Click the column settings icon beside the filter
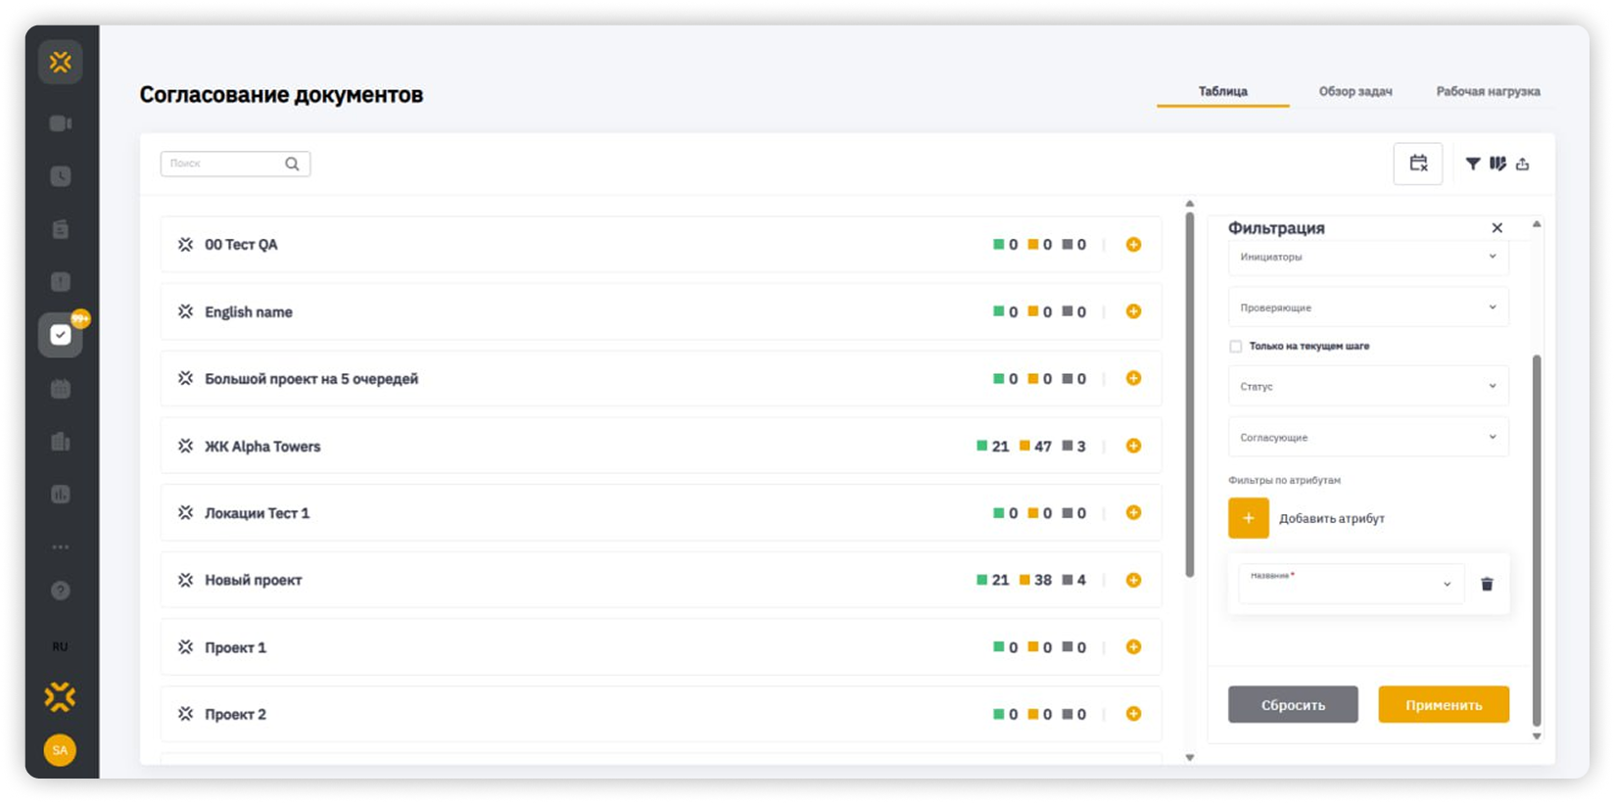 click(1497, 165)
